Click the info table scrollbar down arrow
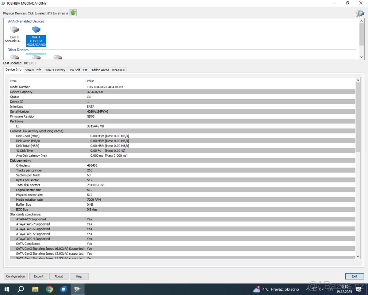This screenshot has width=368, height=295. pos(358,256)
